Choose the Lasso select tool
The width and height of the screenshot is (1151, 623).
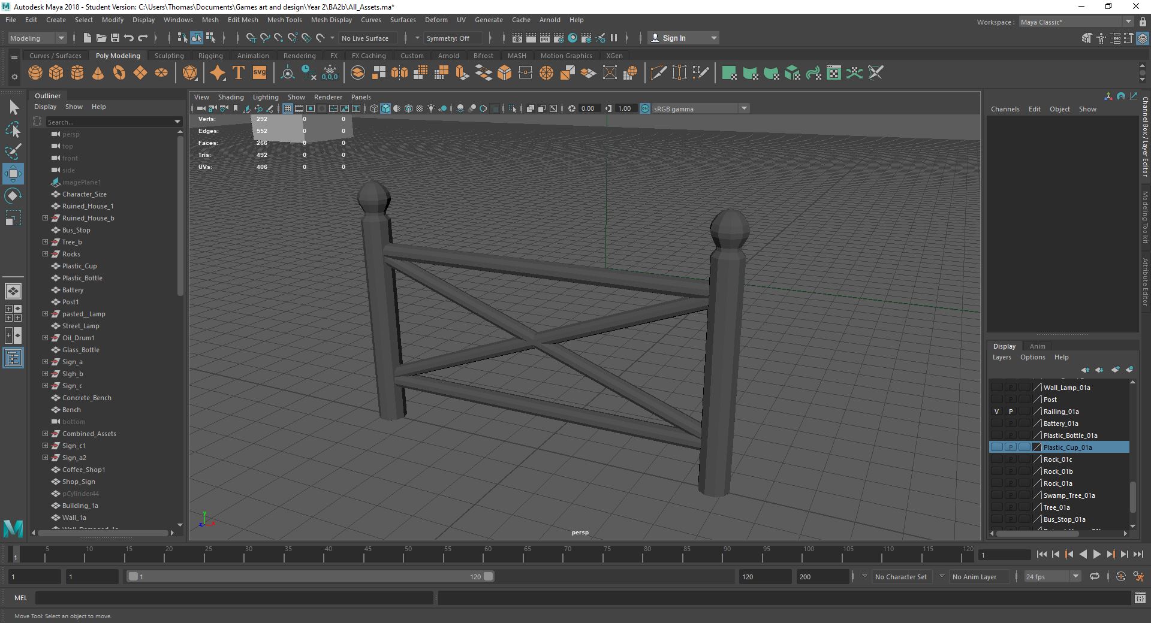tap(13, 129)
